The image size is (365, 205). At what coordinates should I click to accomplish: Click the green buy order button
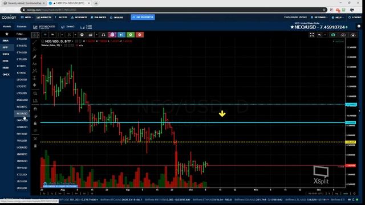coord(131,35)
